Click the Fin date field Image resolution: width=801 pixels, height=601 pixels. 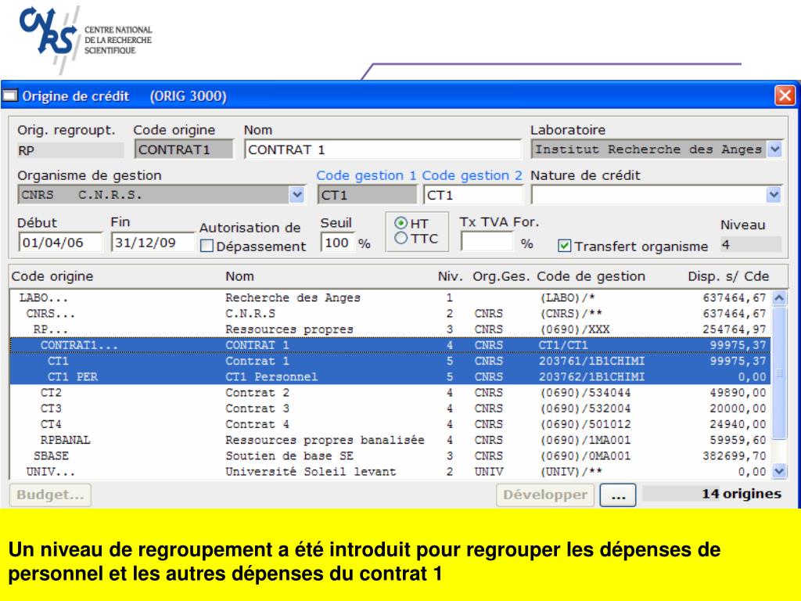point(153,243)
